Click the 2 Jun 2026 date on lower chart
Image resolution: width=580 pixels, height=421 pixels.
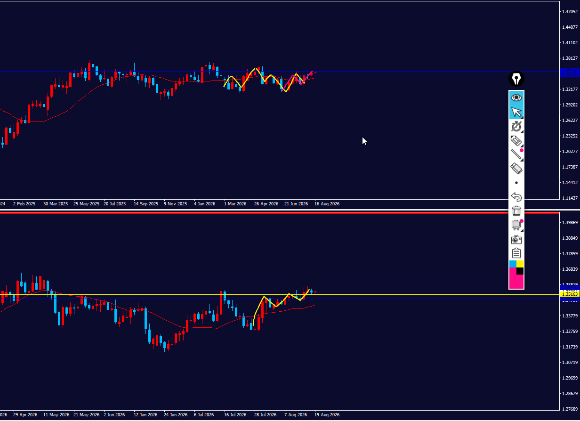(x=114, y=415)
